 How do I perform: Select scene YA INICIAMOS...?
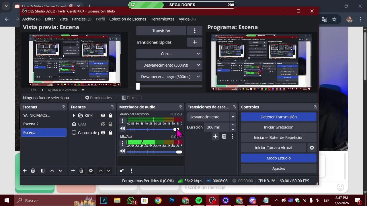(44, 115)
